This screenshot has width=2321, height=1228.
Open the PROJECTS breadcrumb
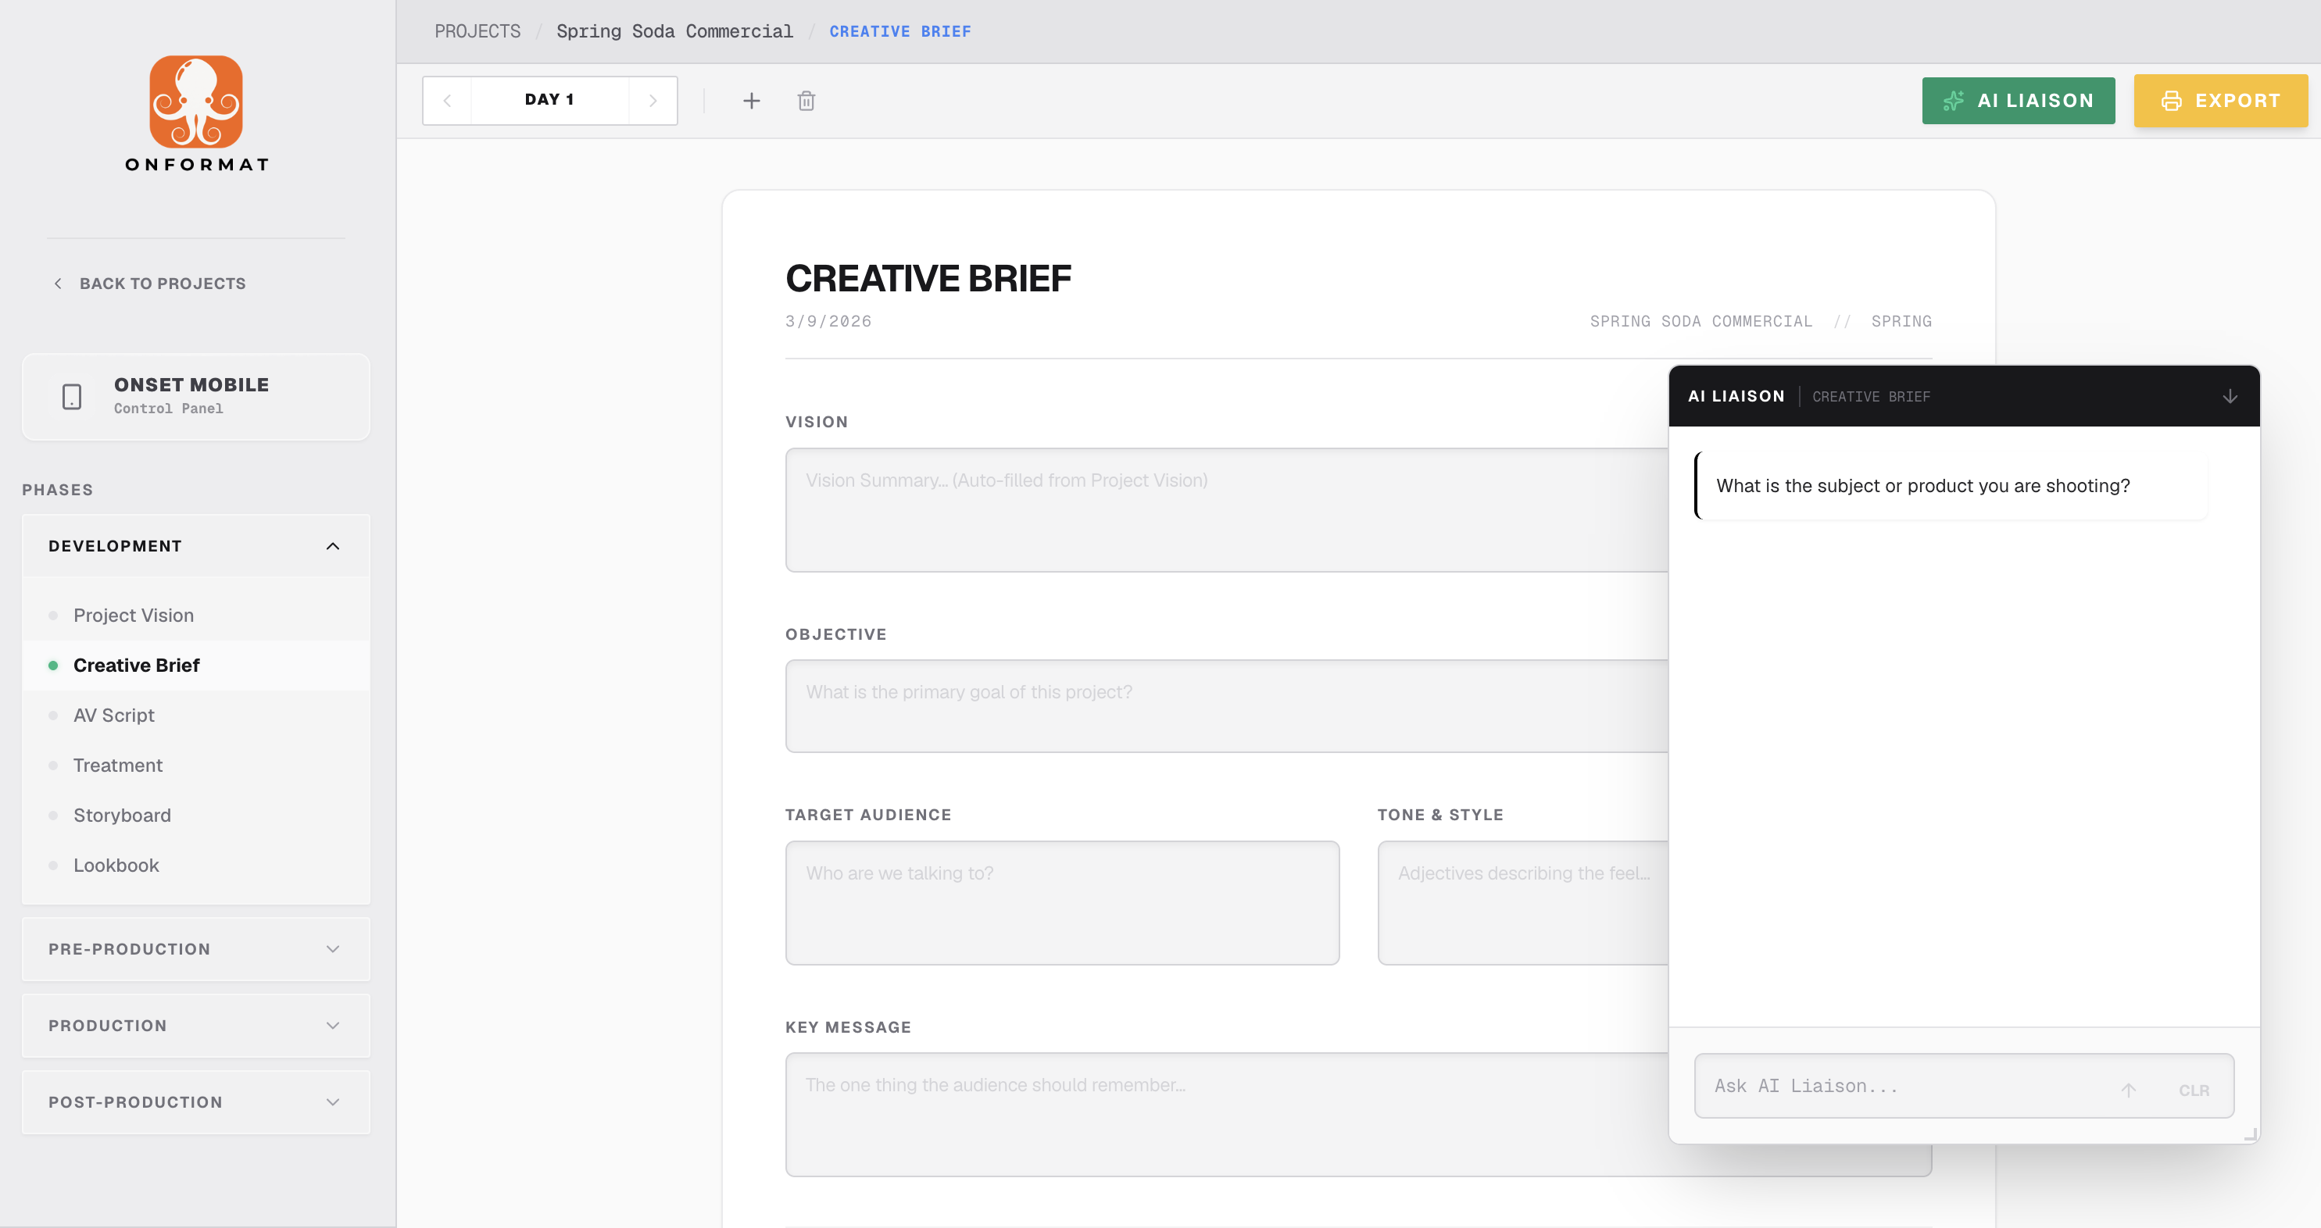point(477,30)
